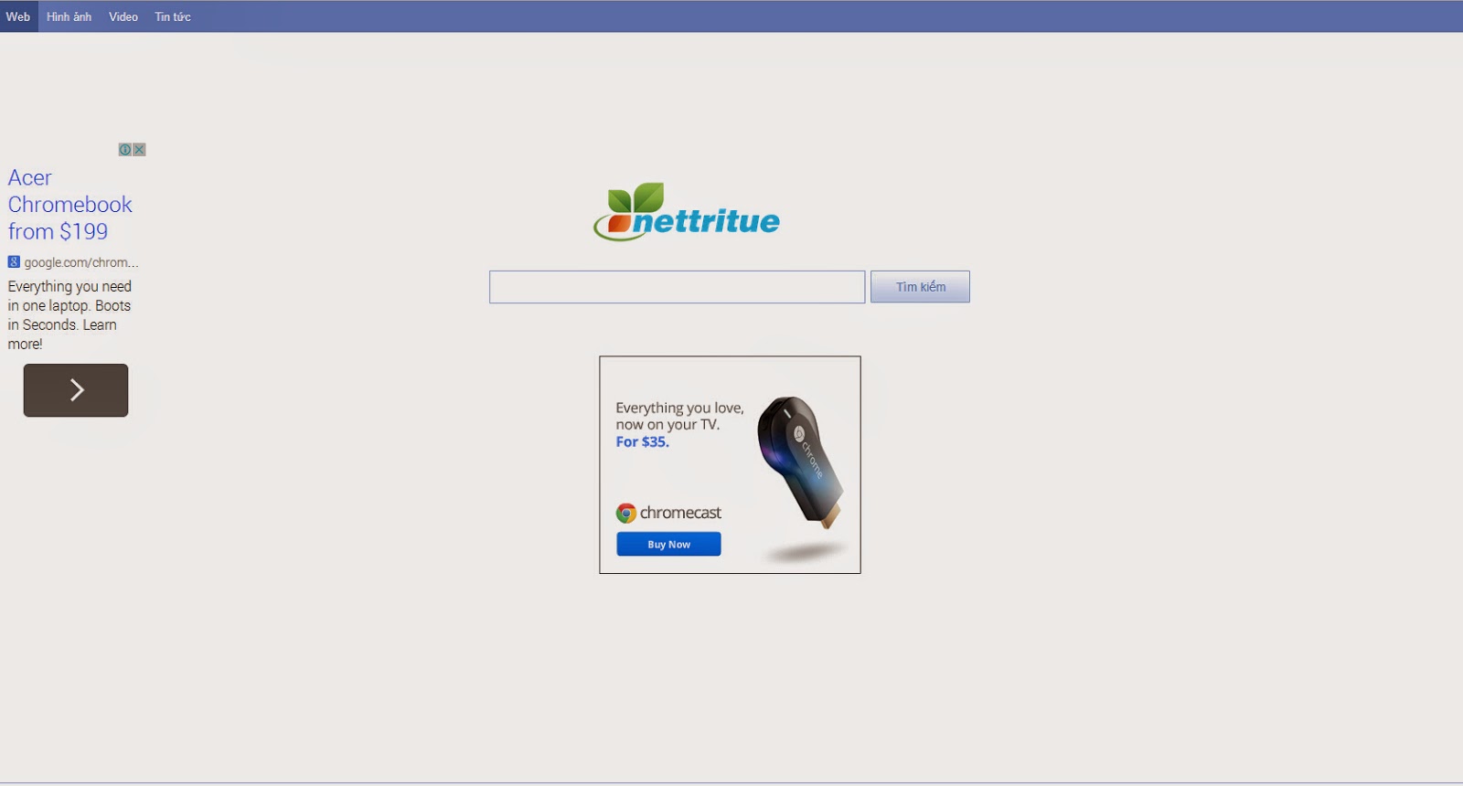Switch to the Video tab

tap(123, 16)
